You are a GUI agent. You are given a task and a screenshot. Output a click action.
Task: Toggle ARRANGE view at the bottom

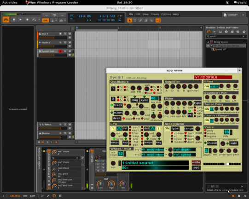click(x=15, y=196)
